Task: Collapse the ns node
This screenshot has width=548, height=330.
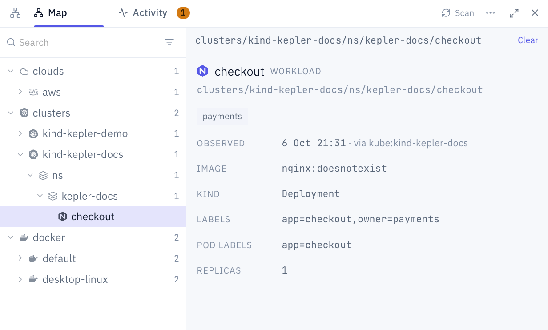Action: coord(30,175)
